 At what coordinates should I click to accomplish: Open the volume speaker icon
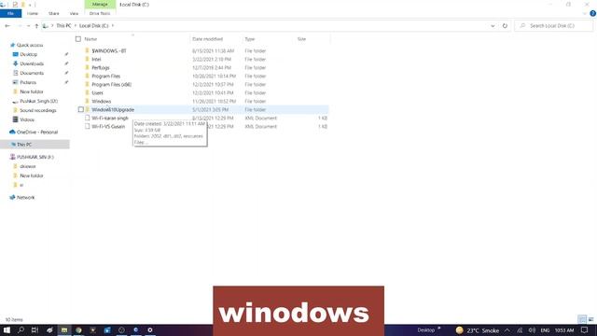tap(532, 330)
